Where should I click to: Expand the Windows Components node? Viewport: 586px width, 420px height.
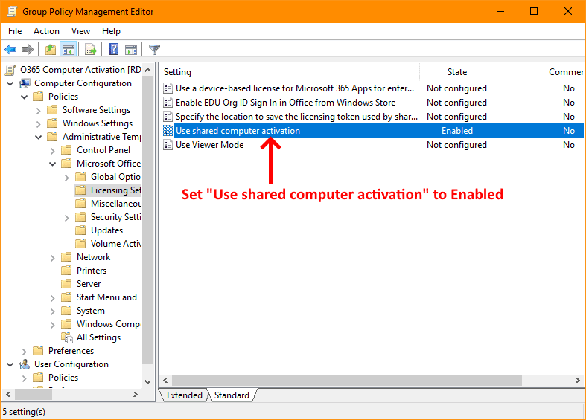[x=52, y=325]
